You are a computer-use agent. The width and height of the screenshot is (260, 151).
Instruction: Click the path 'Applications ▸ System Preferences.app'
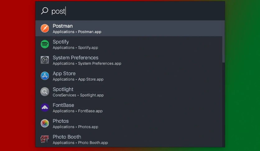[87, 64]
